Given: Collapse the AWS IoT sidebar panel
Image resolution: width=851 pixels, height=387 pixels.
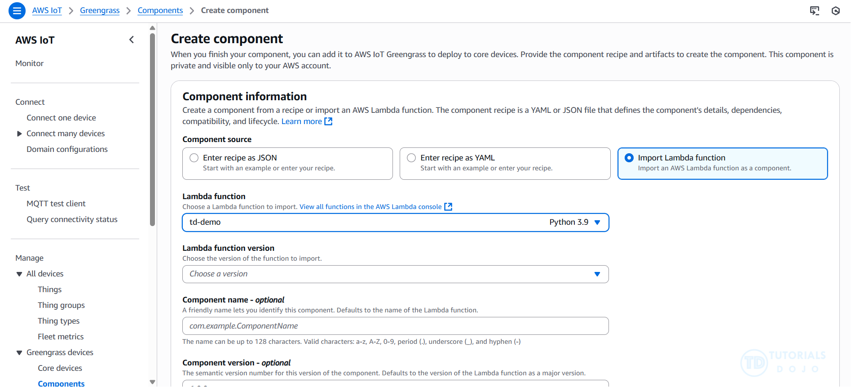Looking at the screenshot, I should [x=131, y=40].
